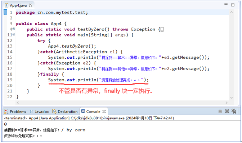
Task: Click the Terminate console button
Action: pyautogui.click(x=220, y=111)
